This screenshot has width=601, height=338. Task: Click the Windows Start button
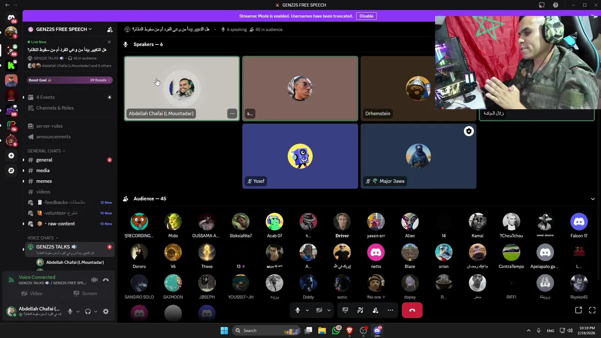point(224,330)
